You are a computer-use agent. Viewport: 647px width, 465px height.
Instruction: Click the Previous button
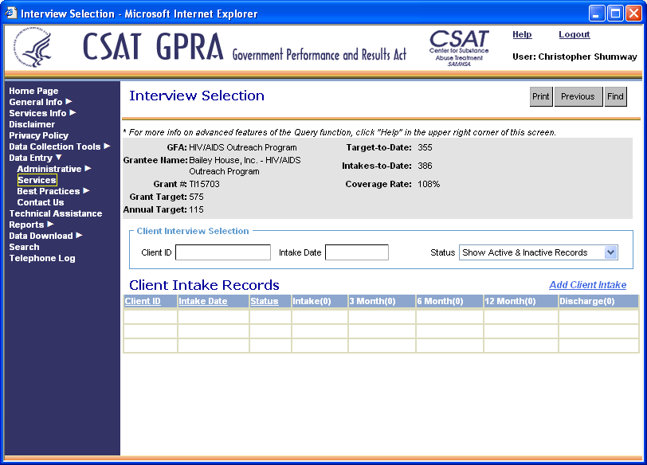coord(578,96)
